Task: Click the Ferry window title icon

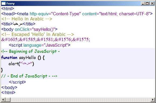Action: point(4,3)
